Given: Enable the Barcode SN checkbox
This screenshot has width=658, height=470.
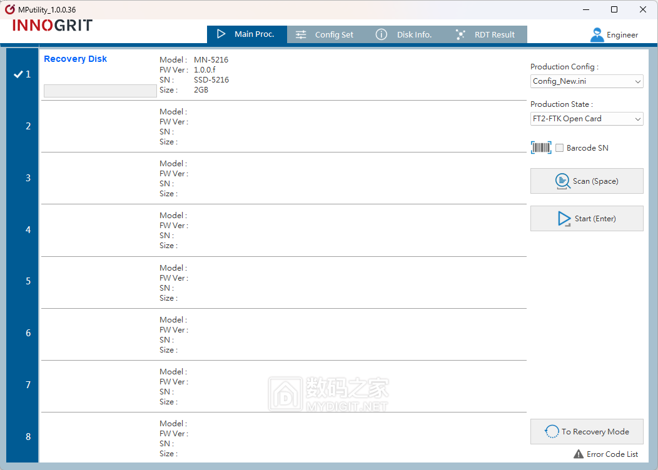Looking at the screenshot, I should coord(559,147).
